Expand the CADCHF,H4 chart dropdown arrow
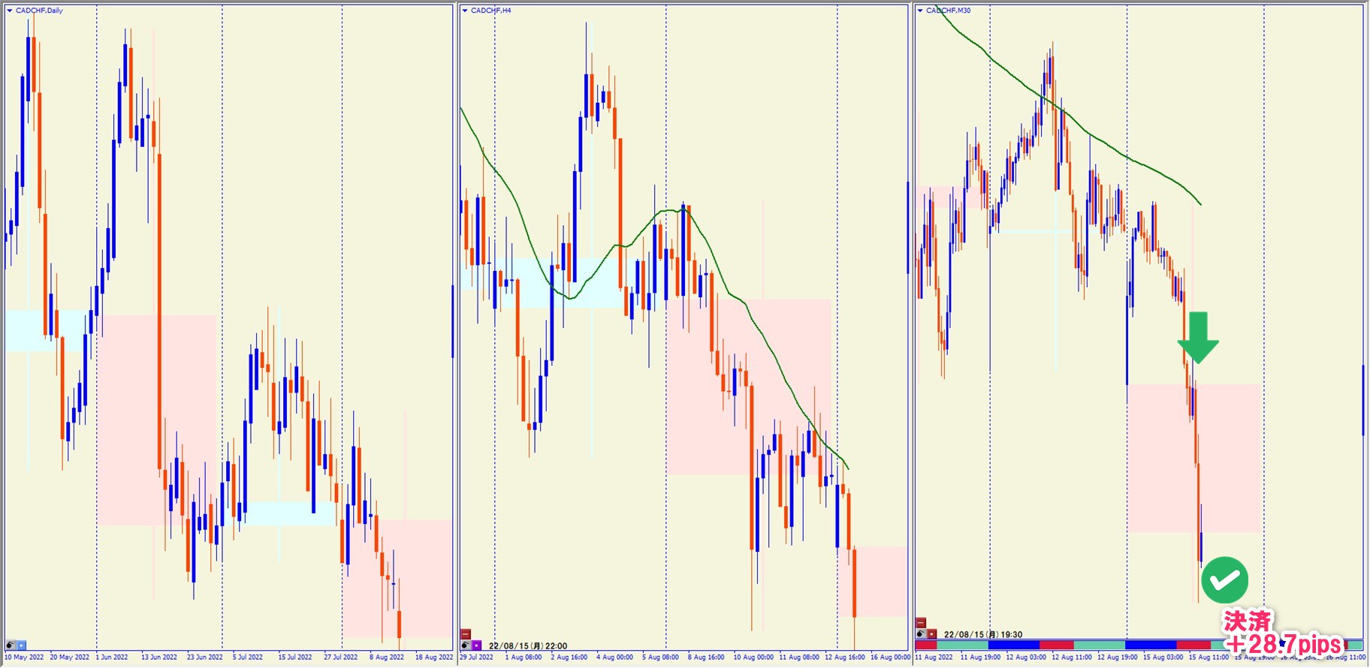This screenshot has height=668, width=1370. tap(465, 11)
